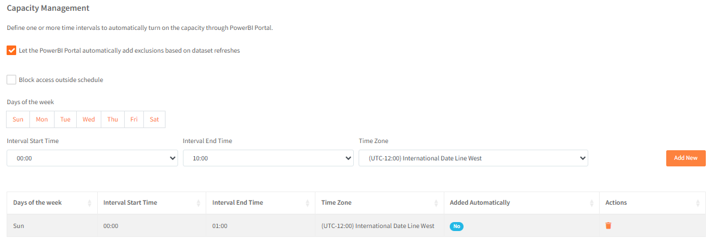The height and width of the screenshot is (246, 710).
Task: Select Sat in days of week
Action: pos(154,119)
